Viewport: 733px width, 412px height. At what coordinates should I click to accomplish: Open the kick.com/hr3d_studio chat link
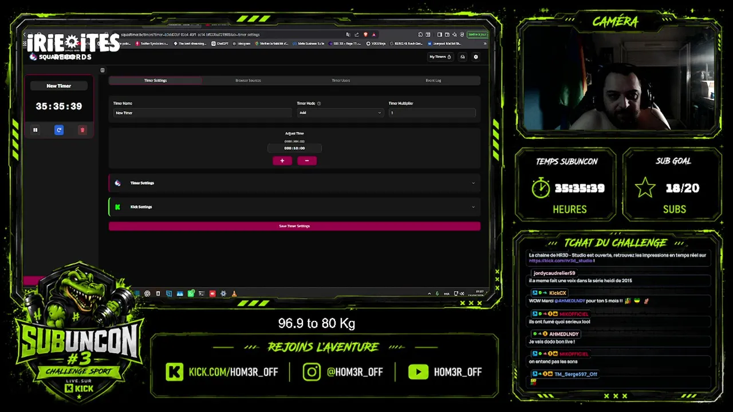[x=561, y=261]
